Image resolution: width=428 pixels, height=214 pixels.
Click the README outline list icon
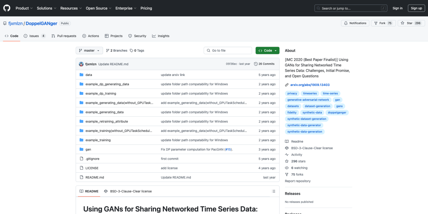[273, 191]
